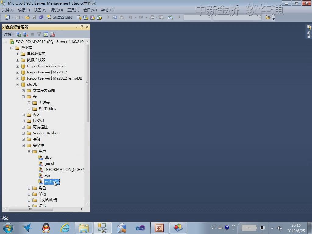Viewport: 312px width, 234px height.
Task: Expand the 数据库快照 folder
Action: point(17,60)
